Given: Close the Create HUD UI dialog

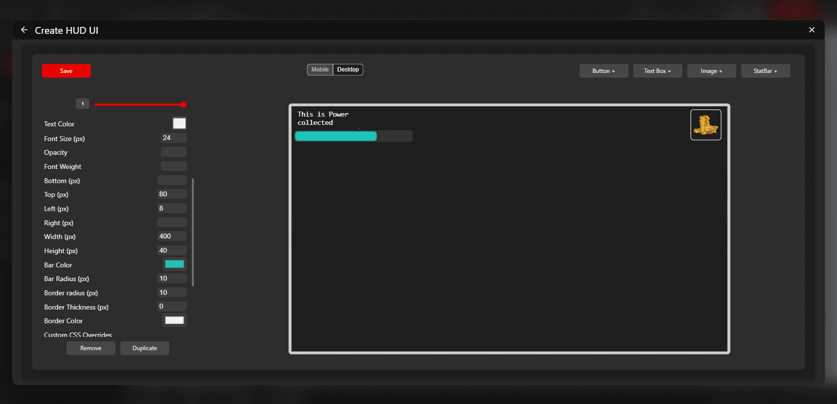Looking at the screenshot, I should (812, 30).
